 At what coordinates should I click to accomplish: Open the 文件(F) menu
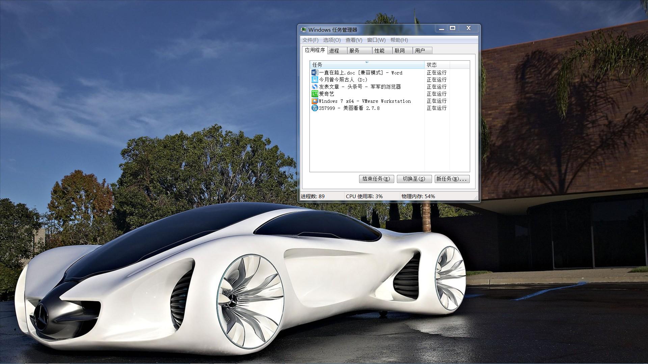[310, 40]
